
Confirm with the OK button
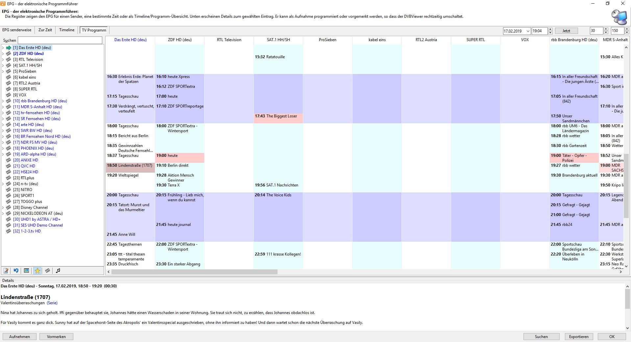(x=612, y=337)
